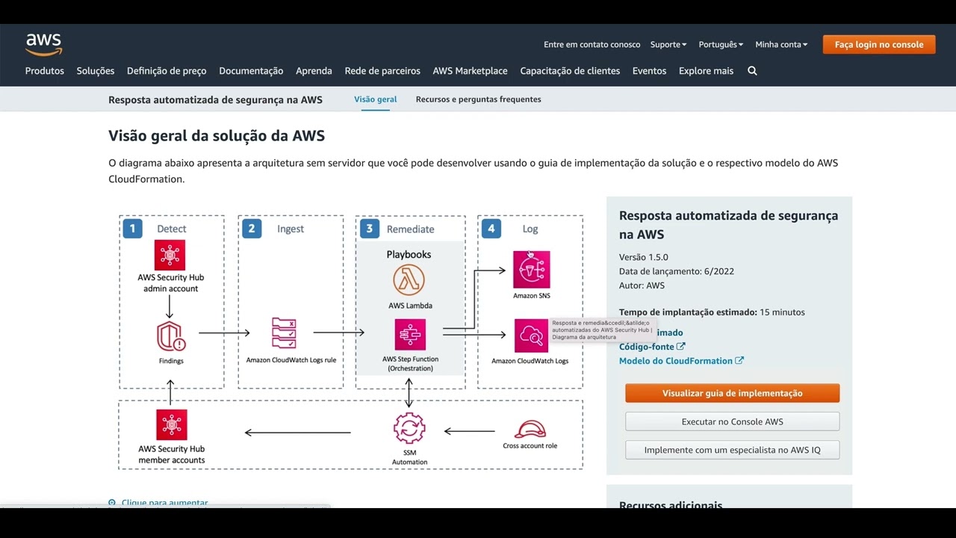The height and width of the screenshot is (538, 956).
Task: Switch to the Visão geral tab
Action: pyautogui.click(x=376, y=99)
